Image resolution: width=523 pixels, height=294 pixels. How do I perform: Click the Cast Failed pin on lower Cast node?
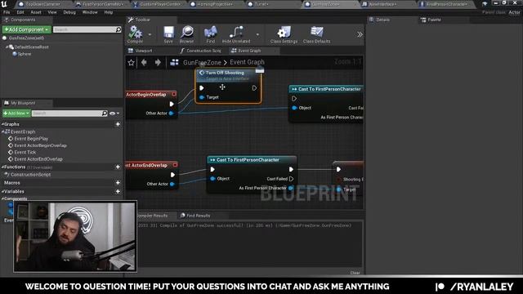[291, 179]
